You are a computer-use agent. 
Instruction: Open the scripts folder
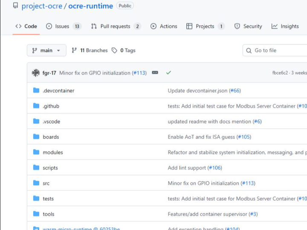[x=50, y=168]
